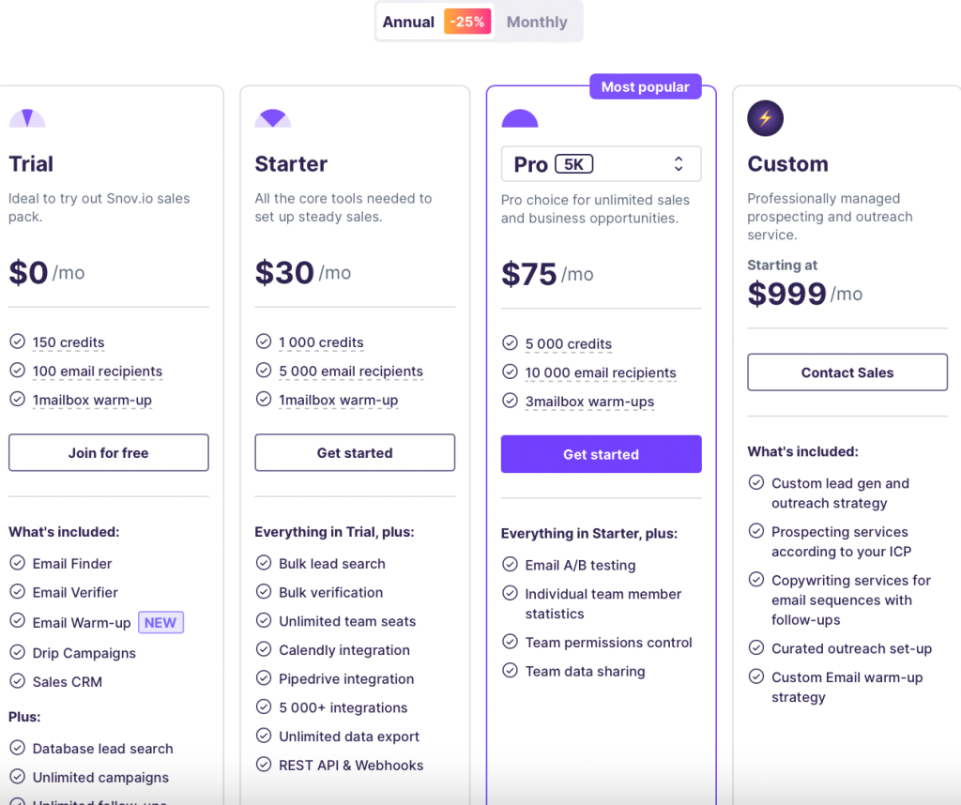Click the Pro plan gauge icon
The image size is (961, 805).
coord(520,117)
